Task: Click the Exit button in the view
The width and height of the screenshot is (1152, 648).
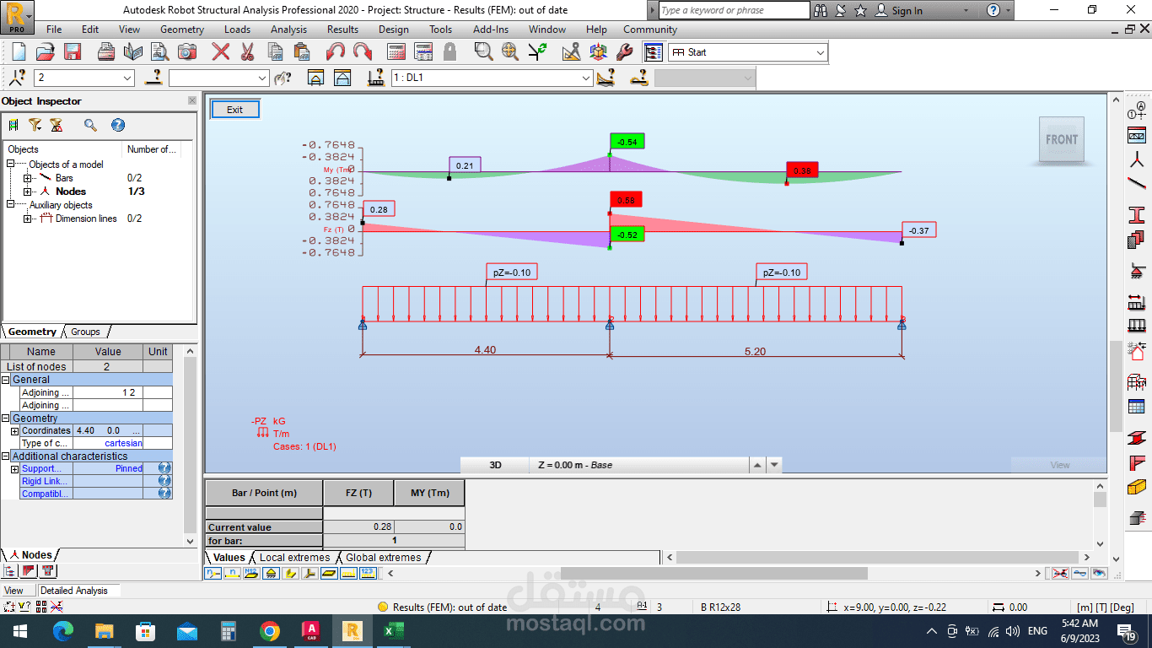Action: pyautogui.click(x=234, y=110)
